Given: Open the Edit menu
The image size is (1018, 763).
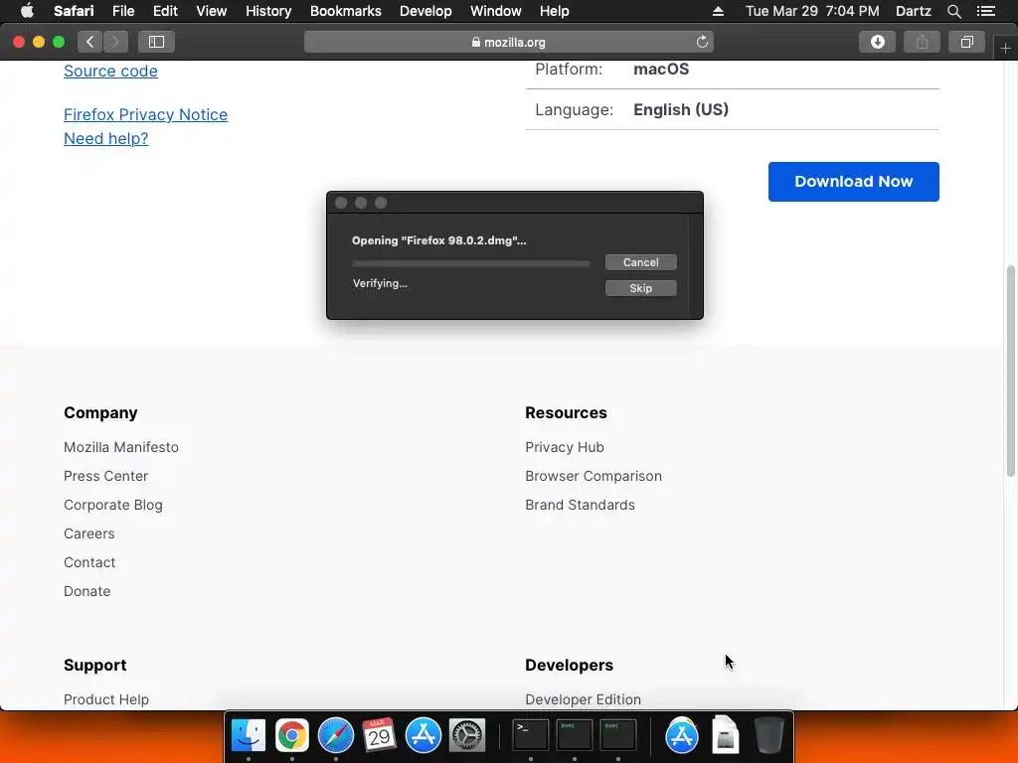Looking at the screenshot, I should [x=165, y=11].
